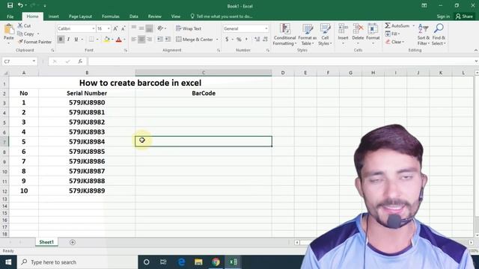Click the Increase Indent icon
This screenshot has width=479, height=269.
pyautogui.click(x=168, y=40)
